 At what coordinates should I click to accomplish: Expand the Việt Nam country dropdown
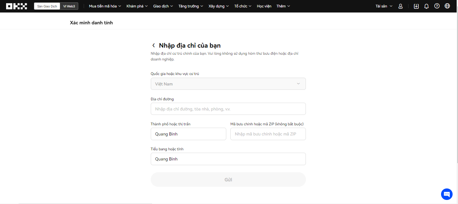coord(228,84)
